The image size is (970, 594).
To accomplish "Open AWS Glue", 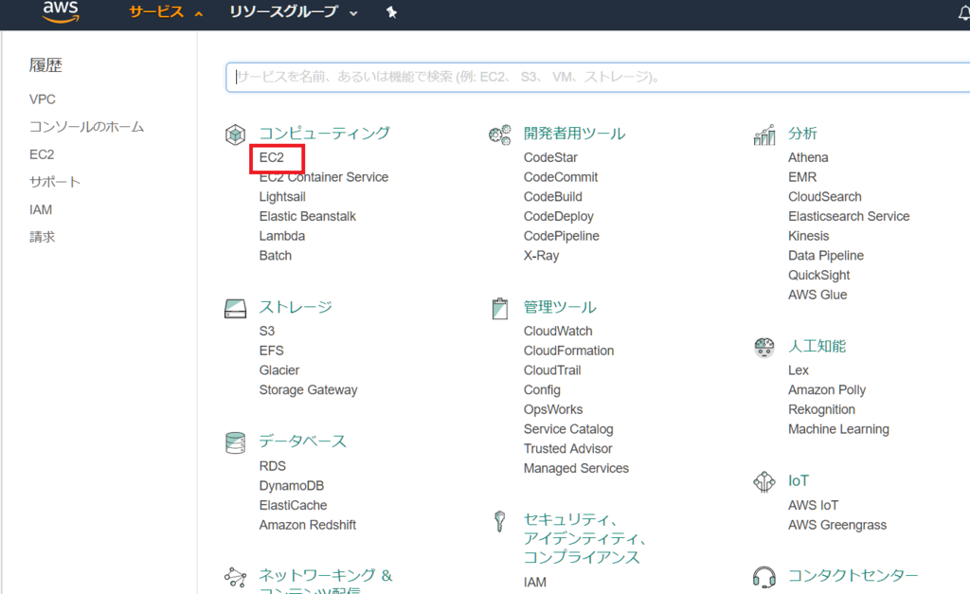I will pos(817,295).
